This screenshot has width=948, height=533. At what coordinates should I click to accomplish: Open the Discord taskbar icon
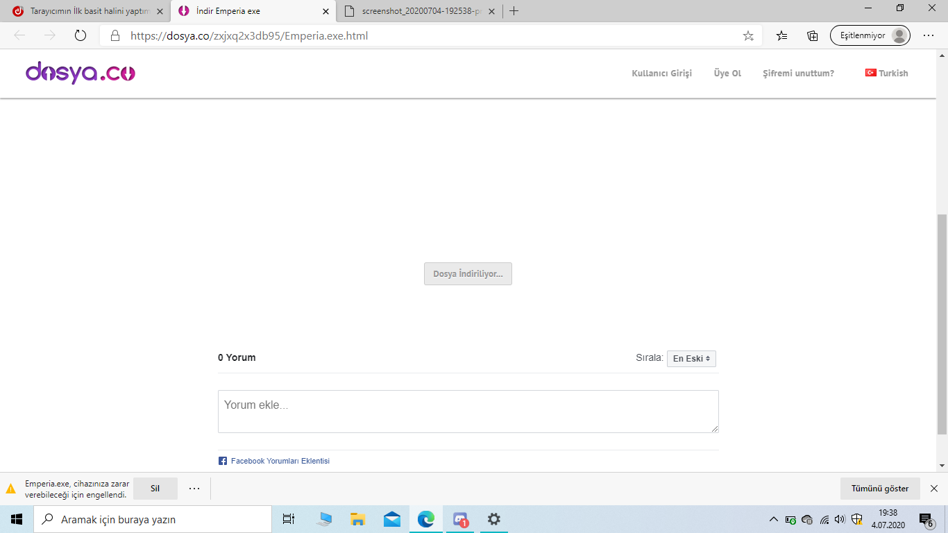pyautogui.click(x=460, y=519)
